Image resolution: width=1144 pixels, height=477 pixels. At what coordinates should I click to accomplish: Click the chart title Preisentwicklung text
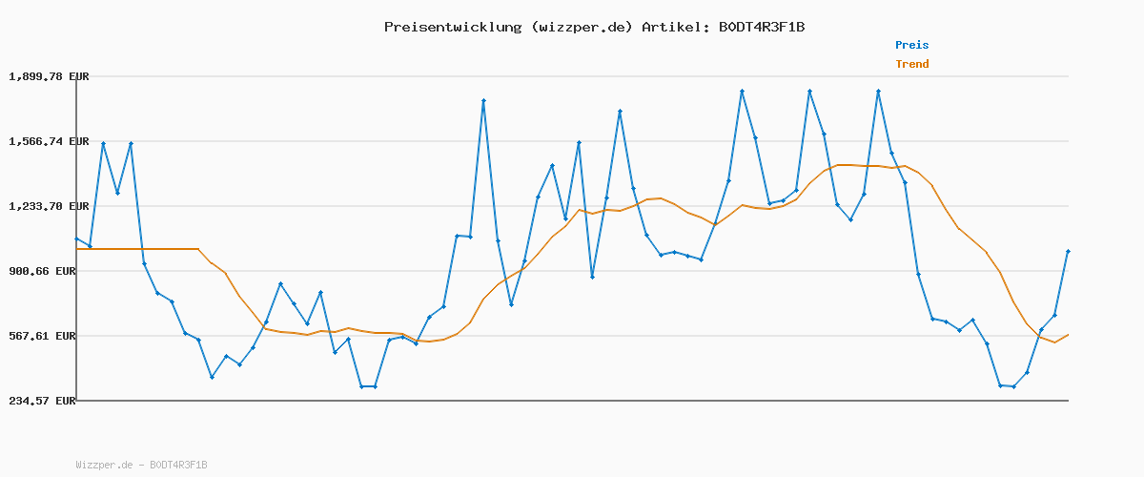click(453, 27)
